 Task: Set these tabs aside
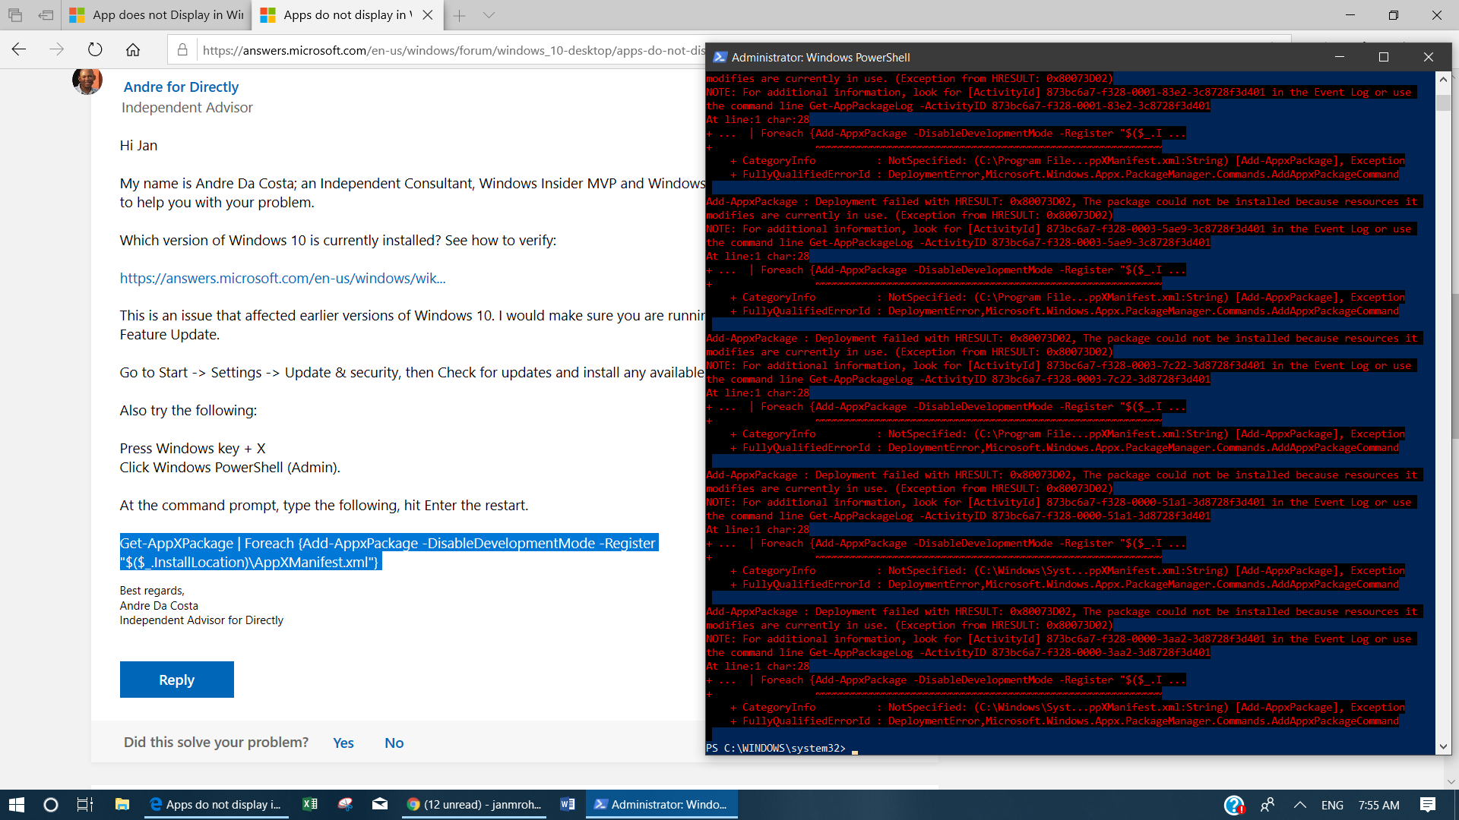46,15
